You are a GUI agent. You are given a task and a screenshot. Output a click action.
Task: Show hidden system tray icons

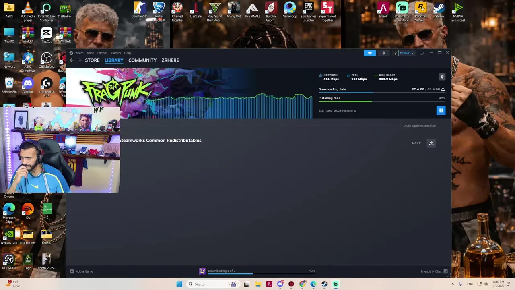[x=452, y=284]
